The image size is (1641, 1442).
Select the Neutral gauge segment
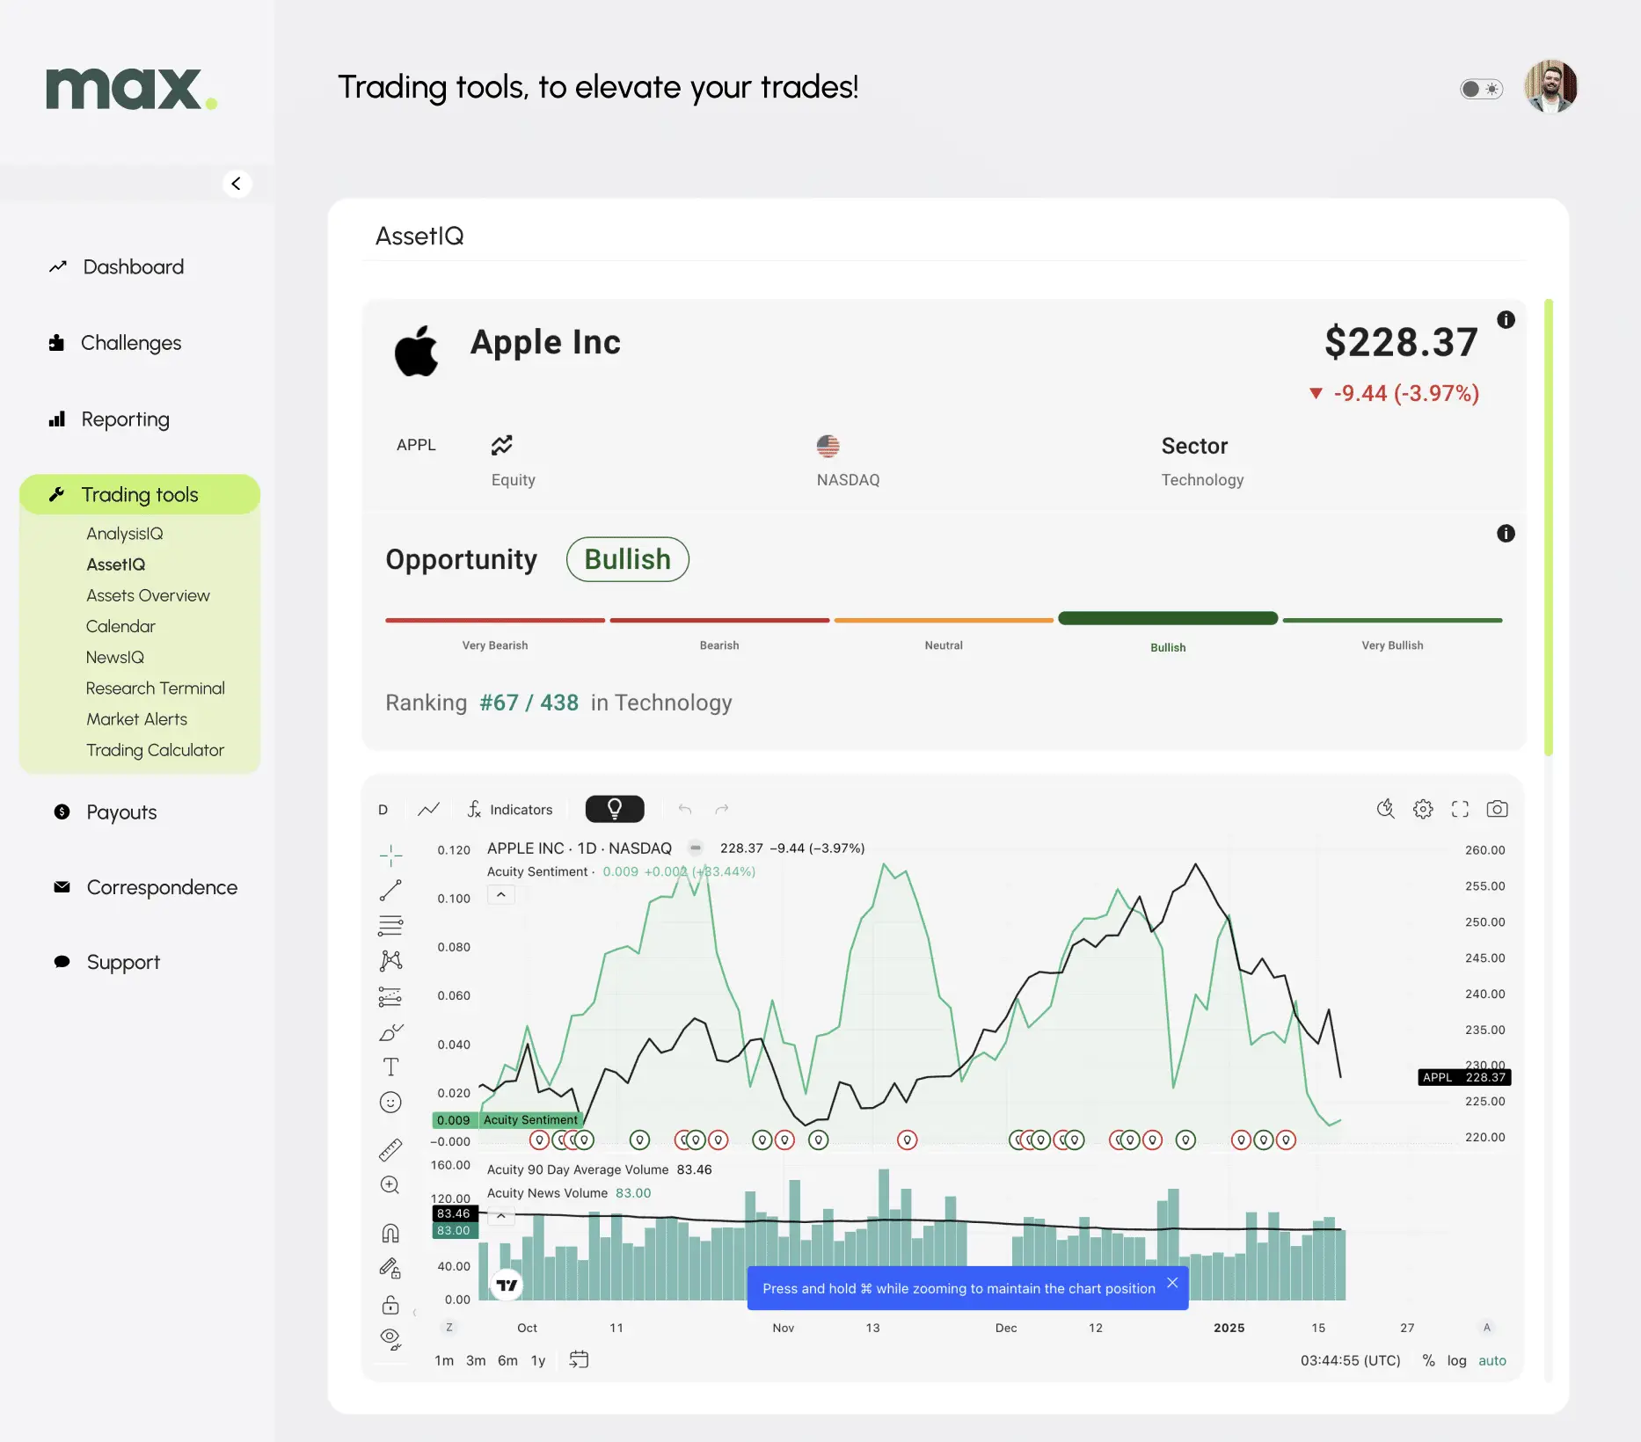pos(944,621)
